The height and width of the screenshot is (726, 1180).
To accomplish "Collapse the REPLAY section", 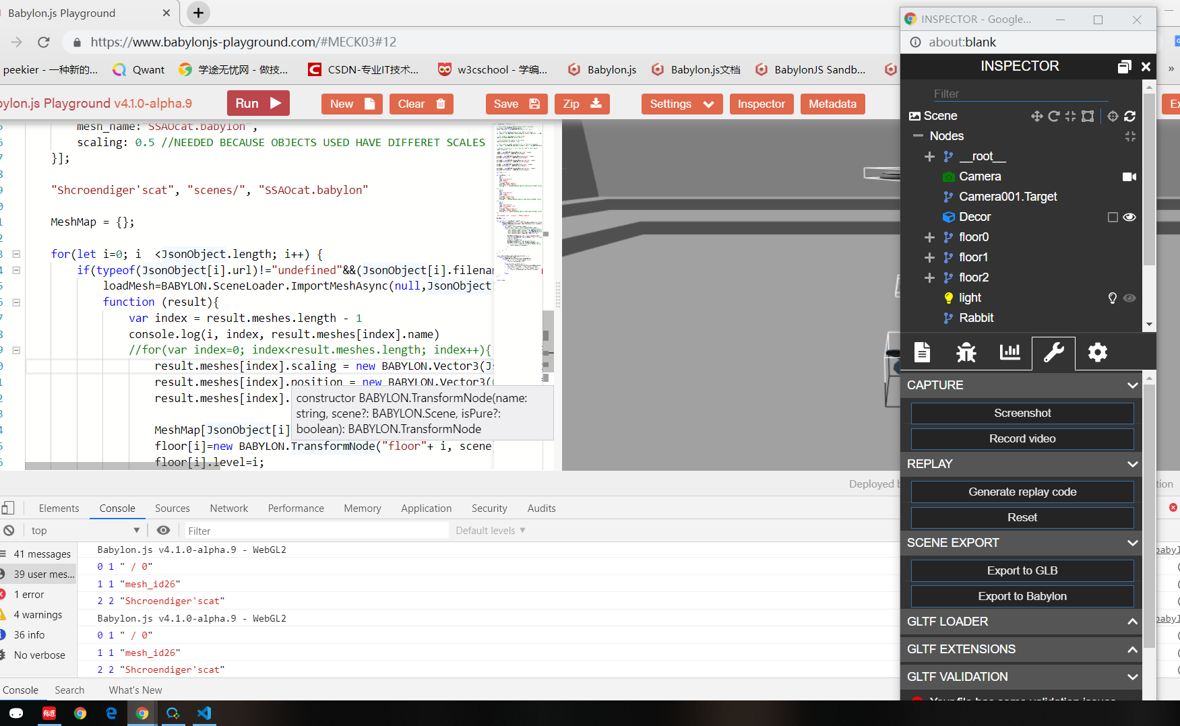I will (1132, 464).
